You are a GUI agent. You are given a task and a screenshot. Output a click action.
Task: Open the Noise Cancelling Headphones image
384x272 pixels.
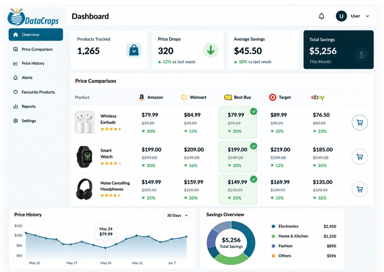(84, 189)
